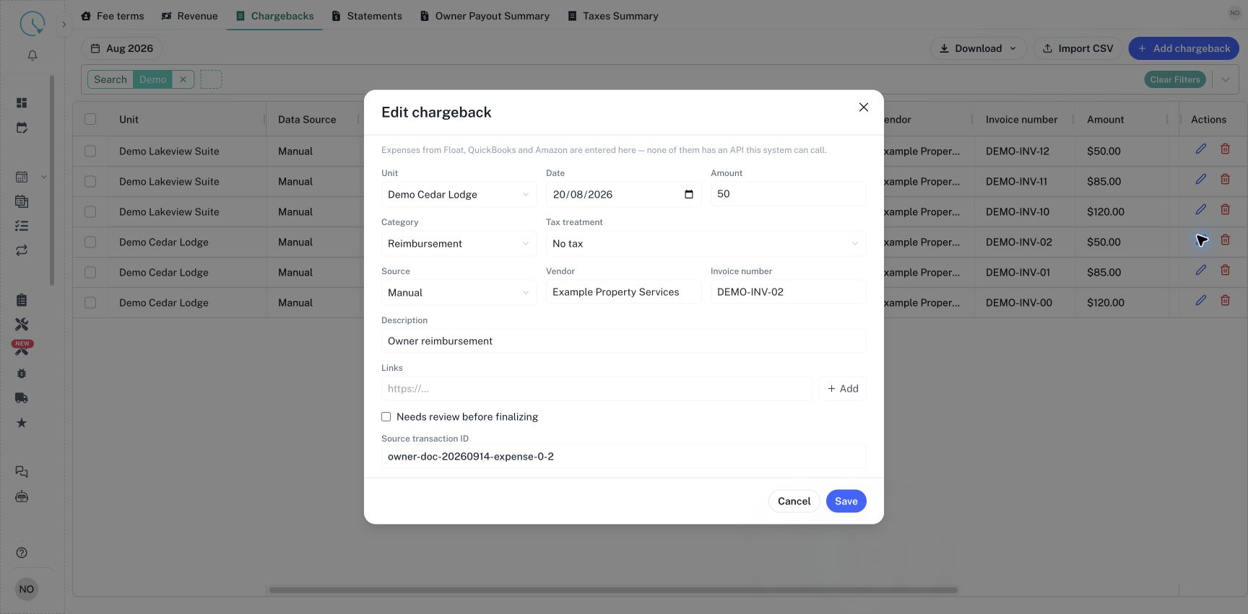Viewport: 1248px width, 614px height.
Task: Click the NO user avatar in sidebar
Action: [27, 589]
